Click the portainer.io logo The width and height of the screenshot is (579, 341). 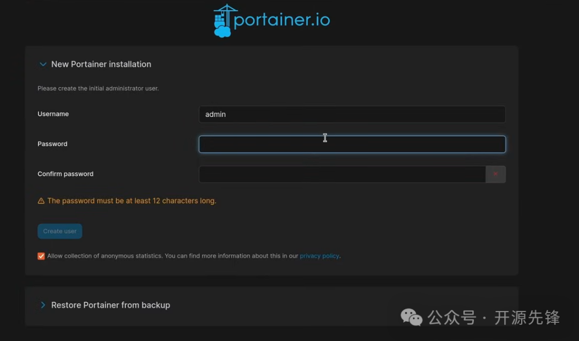point(271,21)
